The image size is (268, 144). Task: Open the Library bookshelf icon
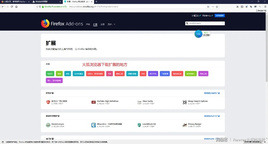pos(238,7)
